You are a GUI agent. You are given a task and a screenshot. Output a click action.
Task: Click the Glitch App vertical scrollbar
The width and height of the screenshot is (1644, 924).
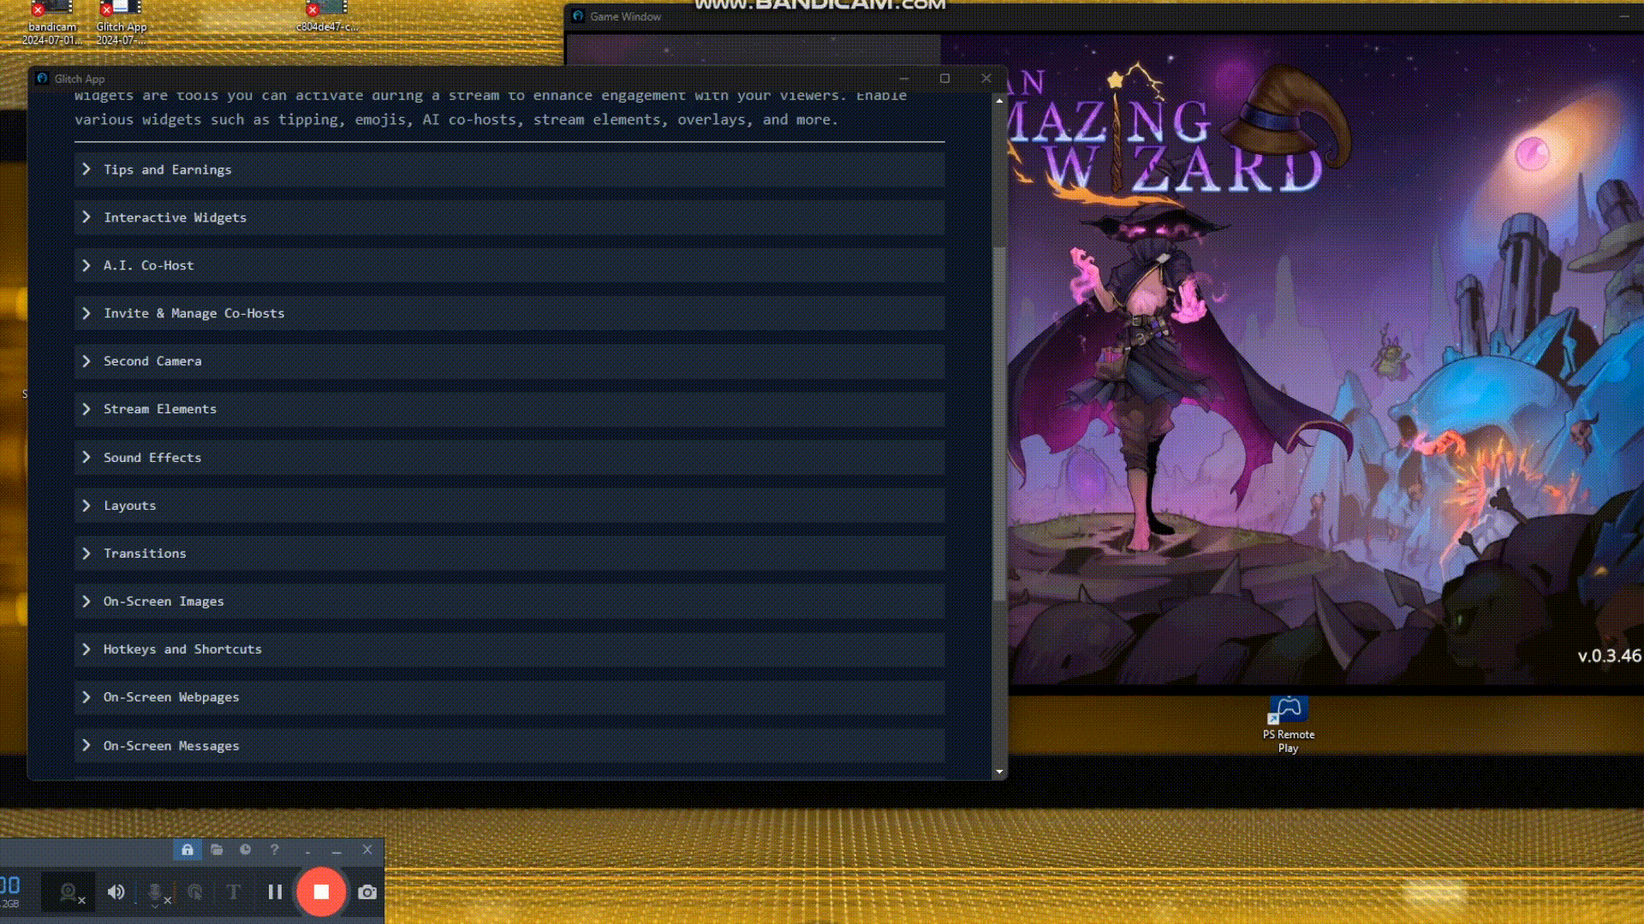pyautogui.click(x=998, y=423)
